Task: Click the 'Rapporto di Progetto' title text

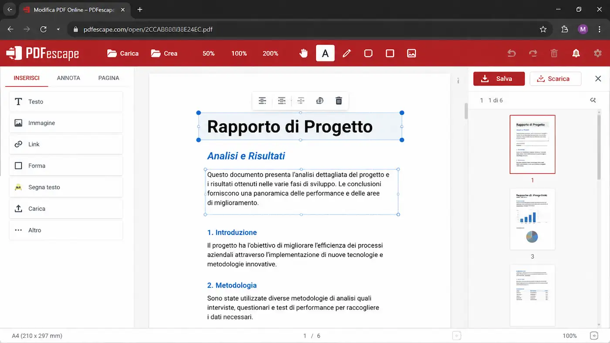Action: point(290,127)
